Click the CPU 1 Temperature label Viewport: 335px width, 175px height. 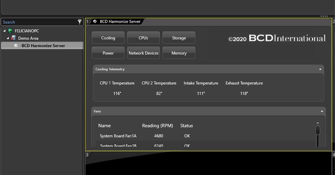[117, 83]
